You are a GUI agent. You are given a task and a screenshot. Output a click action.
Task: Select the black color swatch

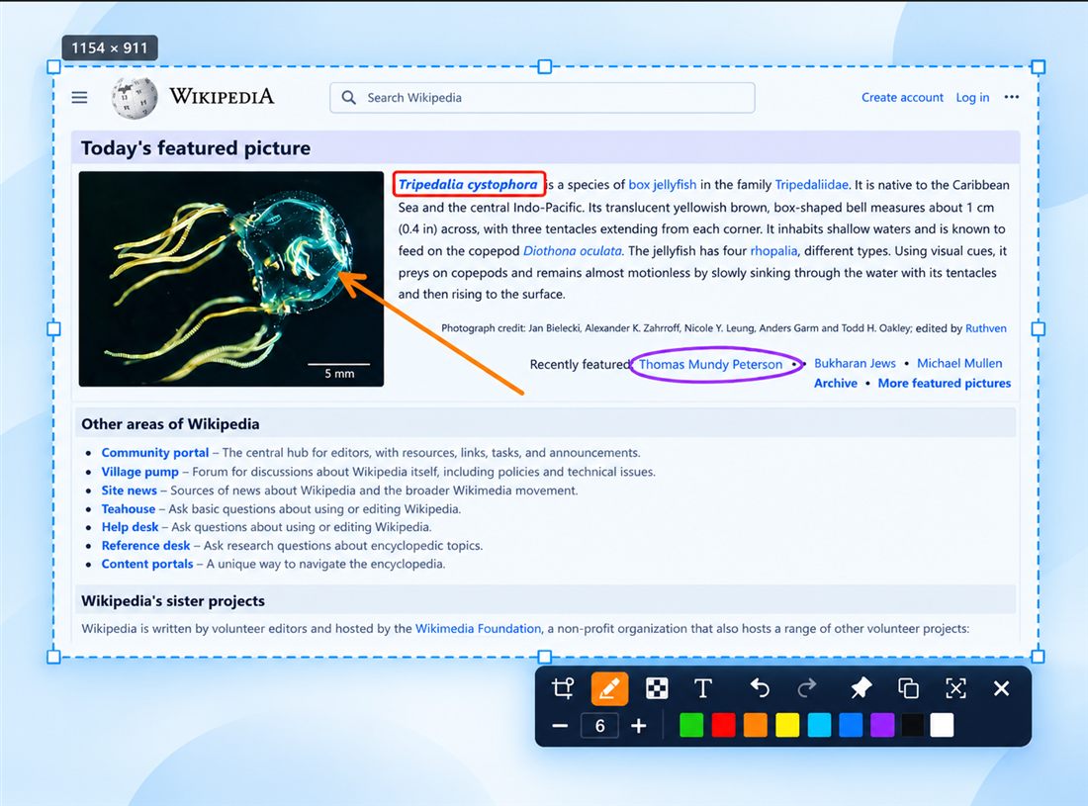pyautogui.click(x=913, y=726)
